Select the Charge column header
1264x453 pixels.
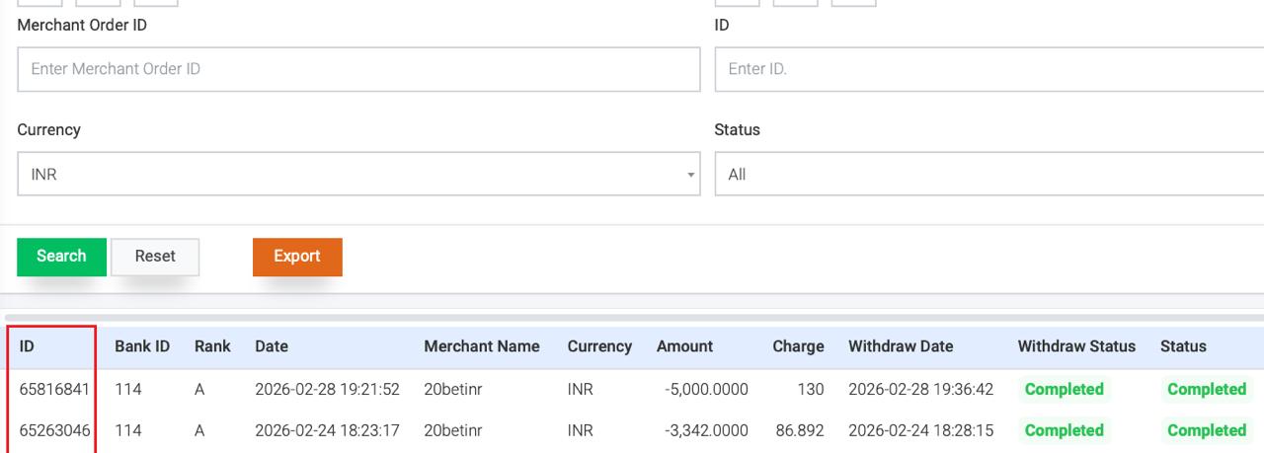(x=798, y=346)
